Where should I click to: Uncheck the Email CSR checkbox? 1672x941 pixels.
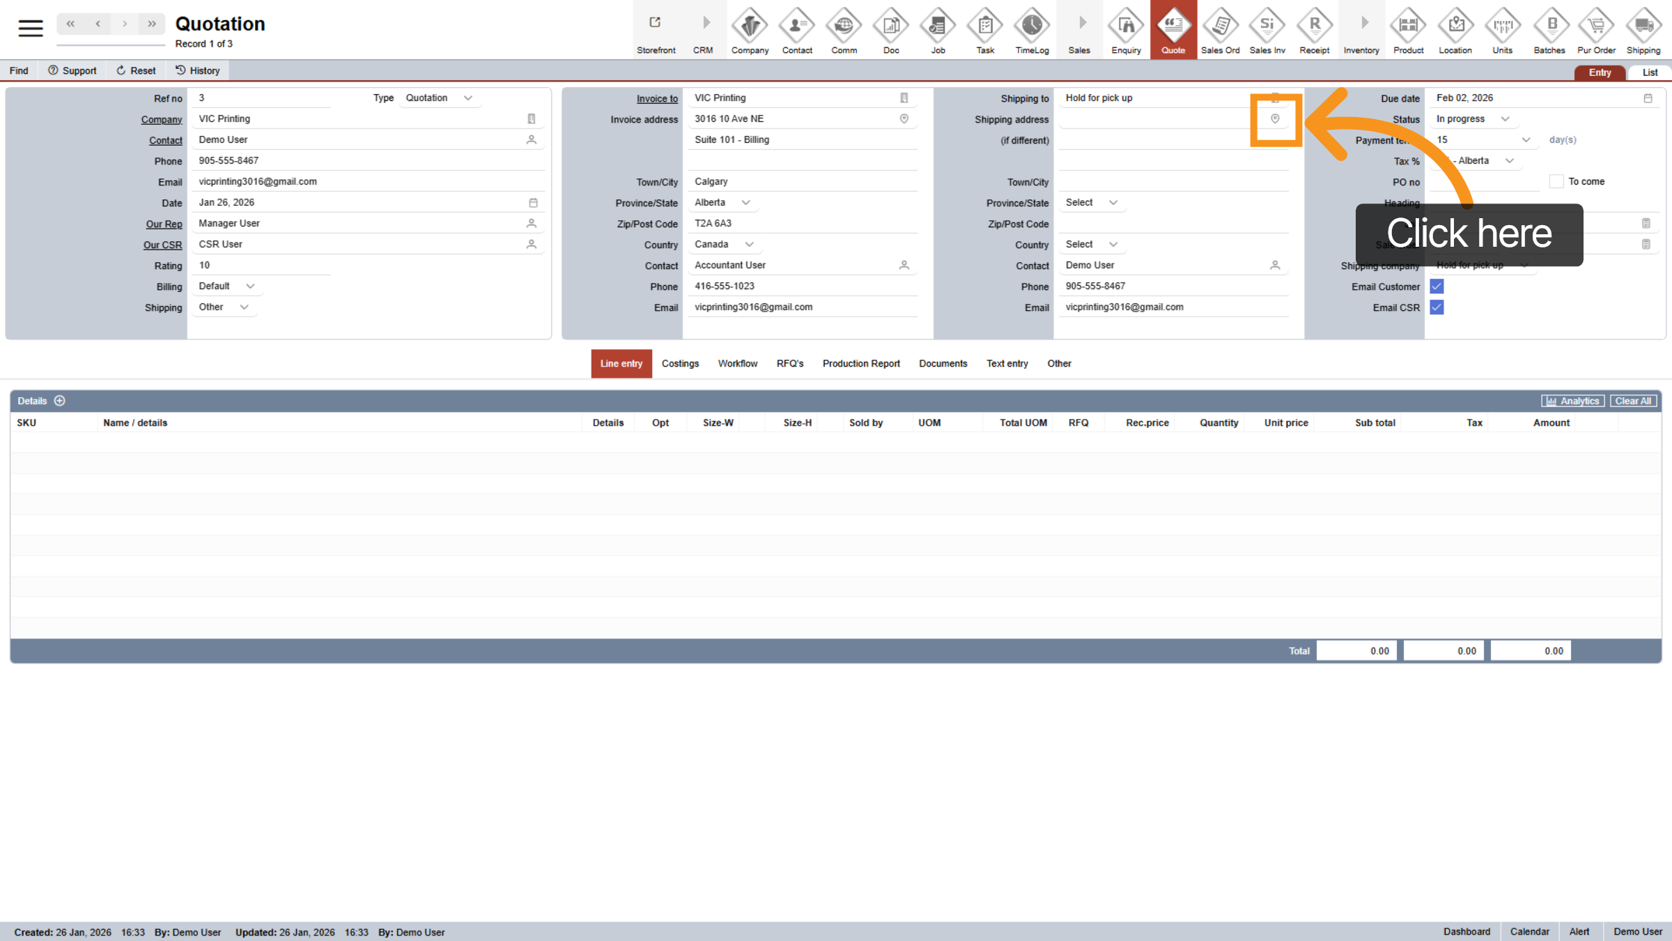pyautogui.click(x=1437, y=307)
